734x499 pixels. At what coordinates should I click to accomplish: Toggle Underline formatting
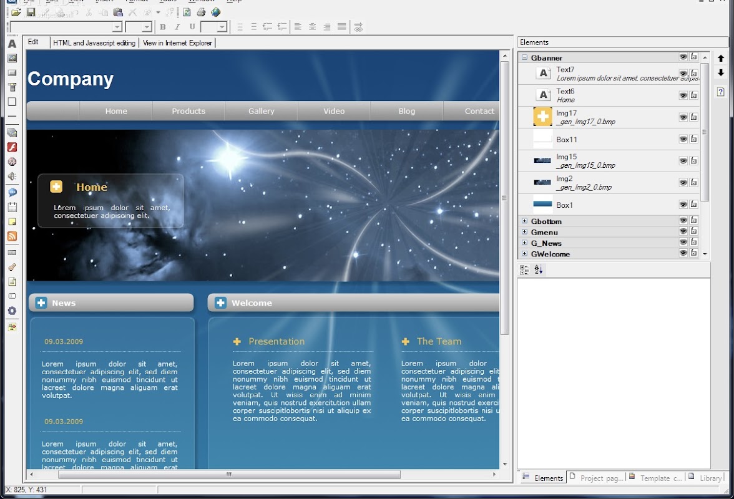pyautogui.click(x=192, y=27)
